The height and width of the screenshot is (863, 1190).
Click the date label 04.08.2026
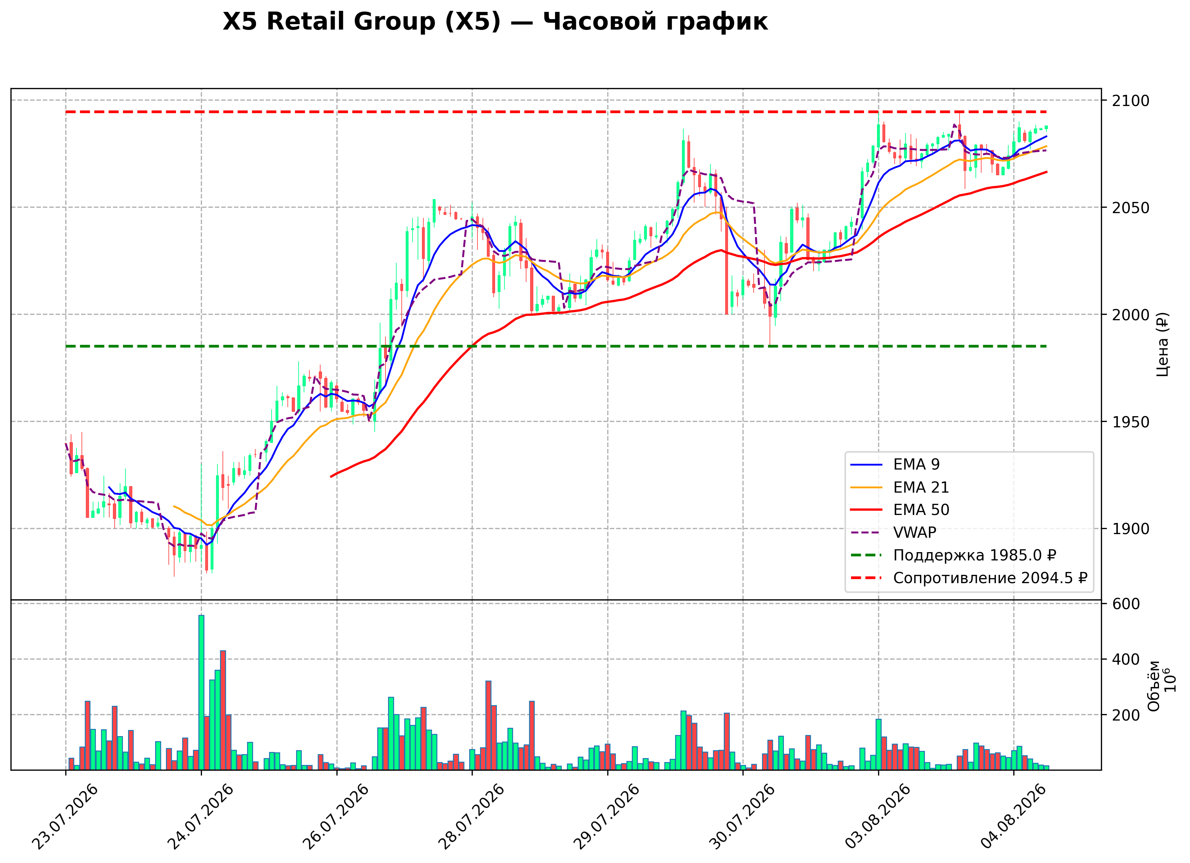[1014, 817]
